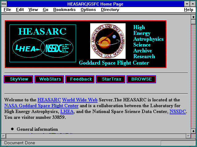Open the Go menu
The height and width of the screenshot is (147, 197).
click(x=46, y=10)
